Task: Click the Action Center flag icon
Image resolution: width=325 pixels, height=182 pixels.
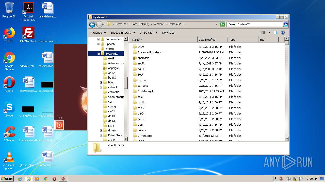Action: coord(301,179)
